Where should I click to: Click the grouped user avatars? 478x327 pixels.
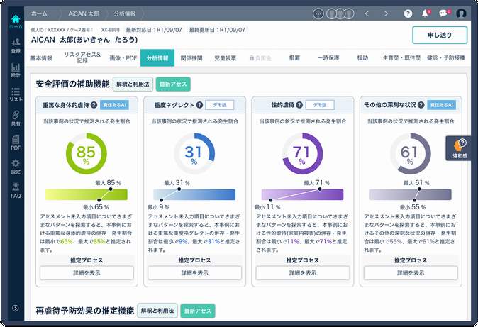point(340,13)
